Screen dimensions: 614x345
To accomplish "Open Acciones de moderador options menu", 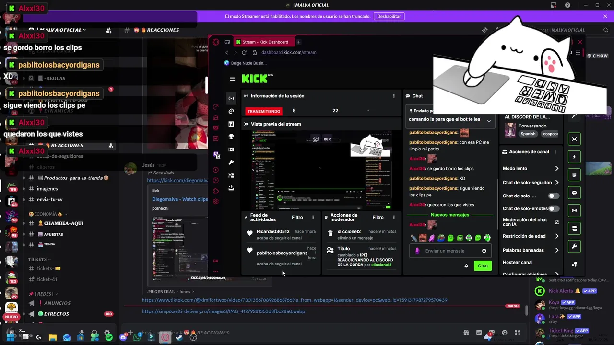I will [x=394, y=218].
